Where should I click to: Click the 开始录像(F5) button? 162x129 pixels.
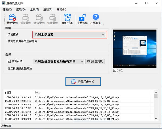tap(83, 82)
